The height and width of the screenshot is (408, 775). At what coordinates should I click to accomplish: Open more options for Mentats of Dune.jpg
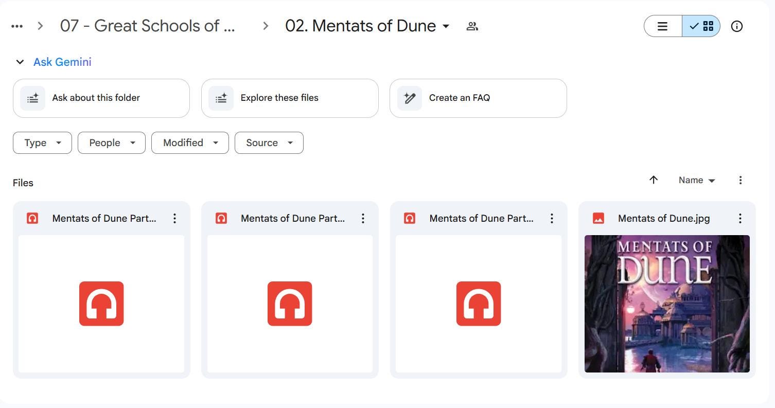740,219
